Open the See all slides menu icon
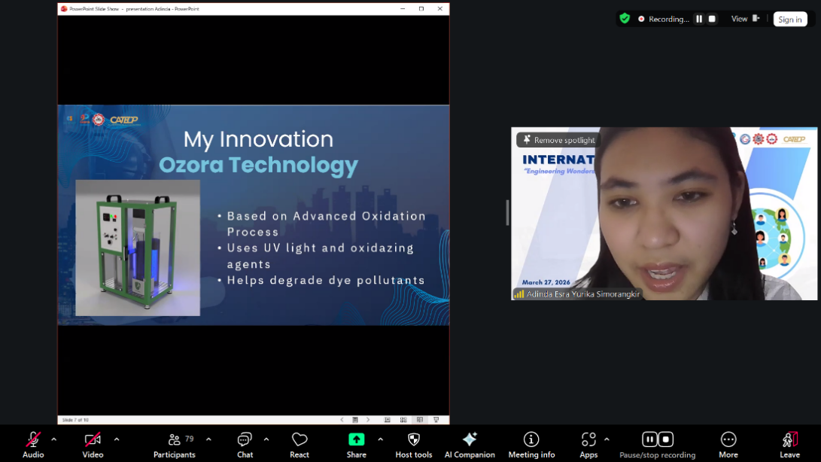Image resolution: width=821 pixels, height=462 pixels. tap(355, 420)
